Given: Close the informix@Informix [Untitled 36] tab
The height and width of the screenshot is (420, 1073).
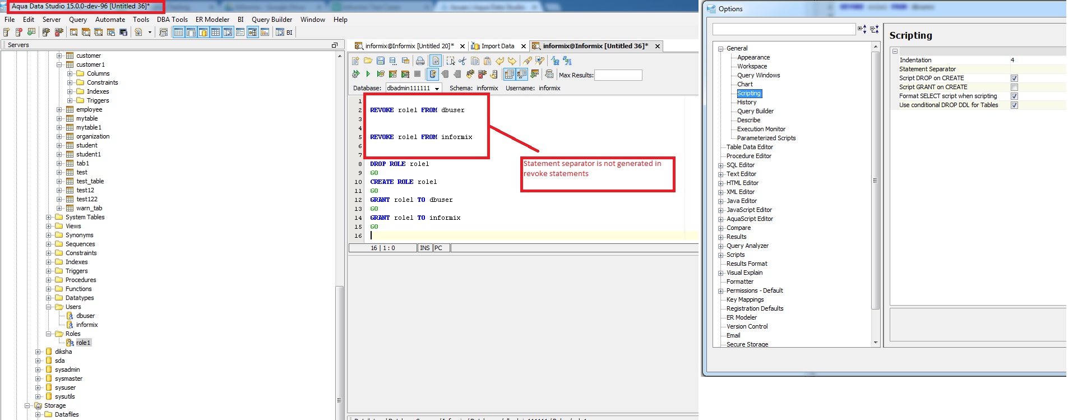Looking at the screenshot, I should (658, 46).
